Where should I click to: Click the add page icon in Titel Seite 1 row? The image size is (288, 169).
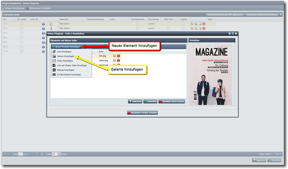[x=200, y=24]
